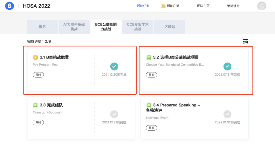Click the 限时 tag on task 3.3

tap(38, 123)
